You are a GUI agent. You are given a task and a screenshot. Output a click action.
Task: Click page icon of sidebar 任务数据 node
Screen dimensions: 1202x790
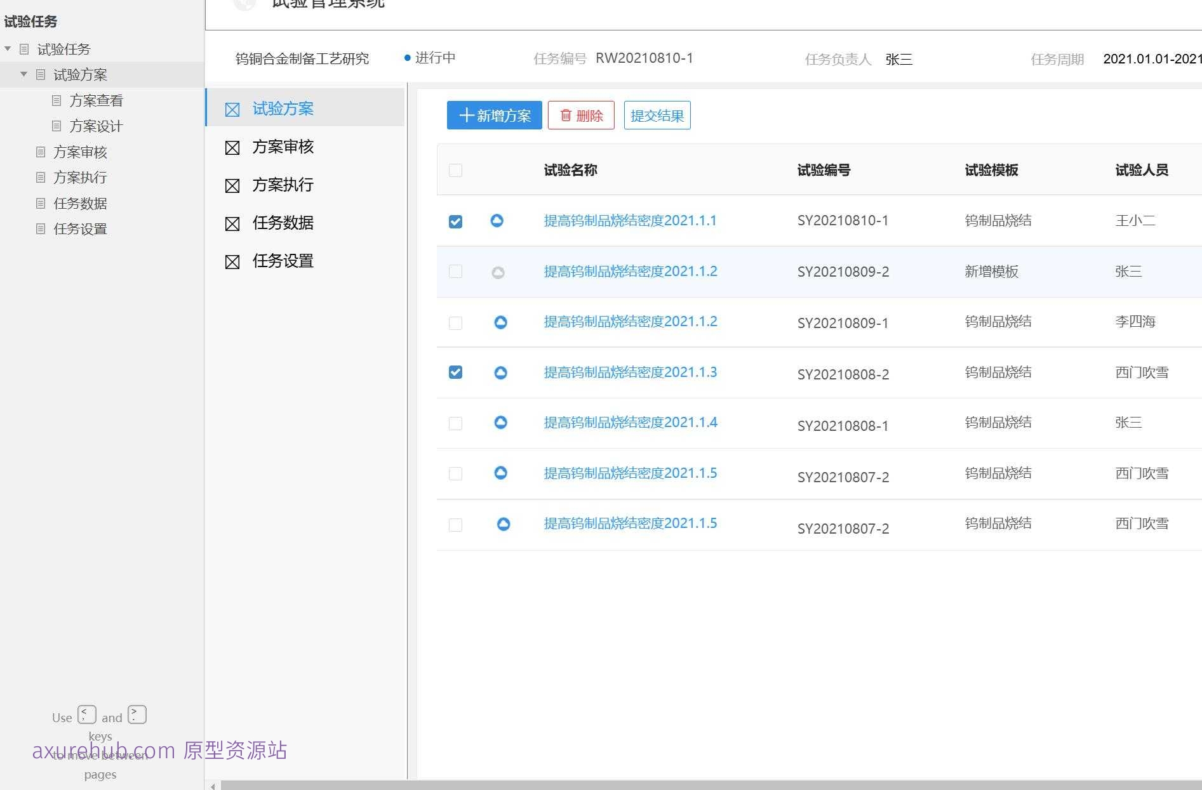tap(41, 203)
